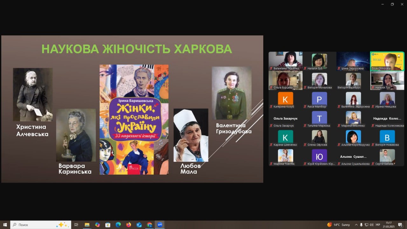Select Вікторія Варибрус's video tile

click(x=353, y=80)
